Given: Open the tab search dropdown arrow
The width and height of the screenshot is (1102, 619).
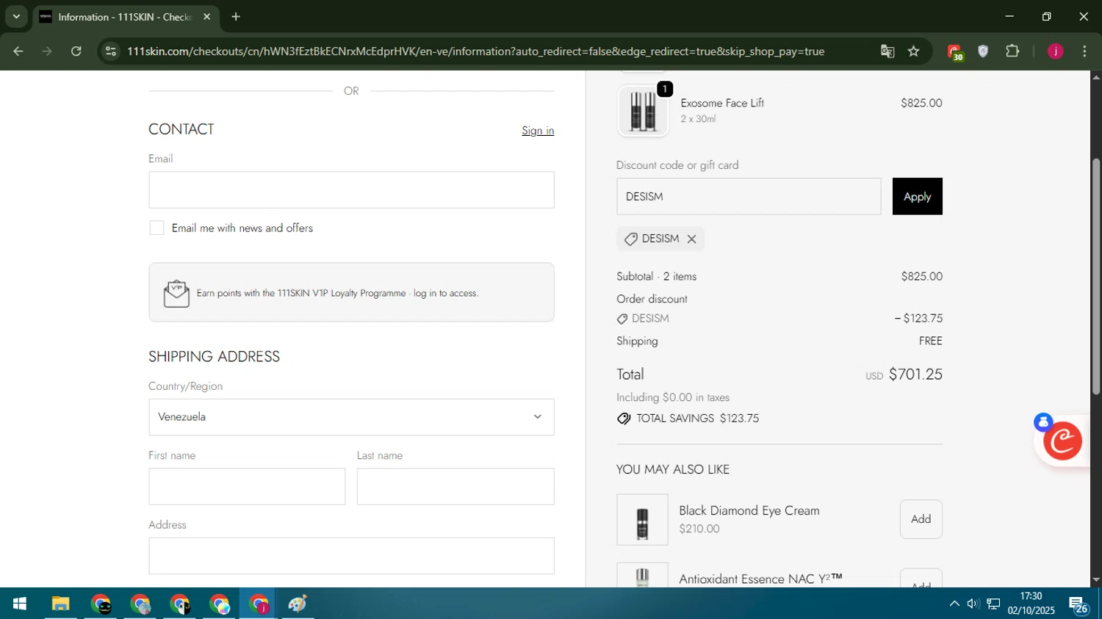Looking at the screenshot, I should click(16, 16).
